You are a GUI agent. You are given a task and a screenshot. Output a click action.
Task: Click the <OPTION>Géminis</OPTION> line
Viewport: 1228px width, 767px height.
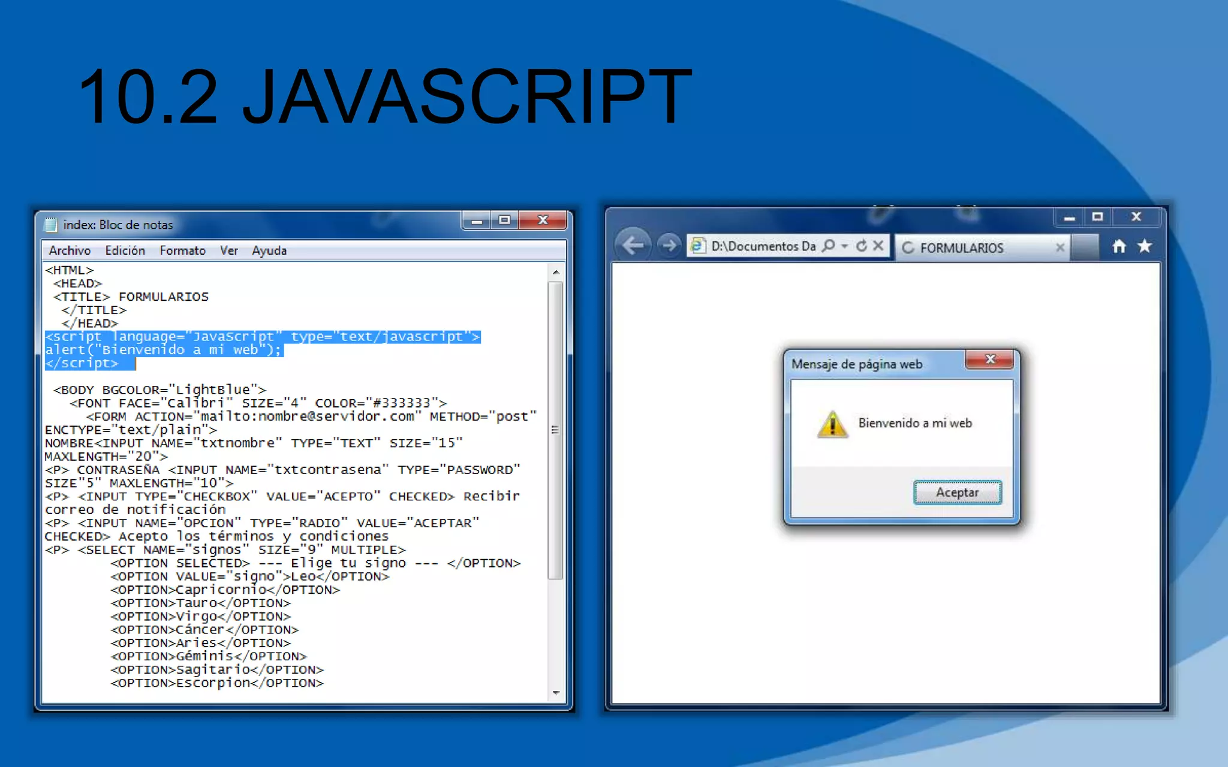click(209, 657)
